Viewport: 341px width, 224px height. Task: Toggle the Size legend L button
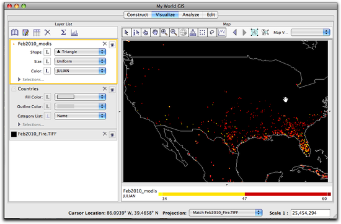(x=47, y=61)
